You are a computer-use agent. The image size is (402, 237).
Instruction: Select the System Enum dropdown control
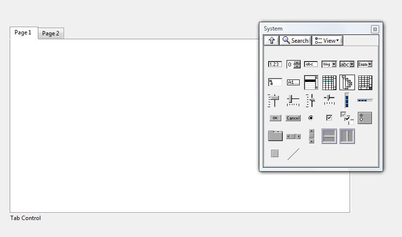coord(365,64)
